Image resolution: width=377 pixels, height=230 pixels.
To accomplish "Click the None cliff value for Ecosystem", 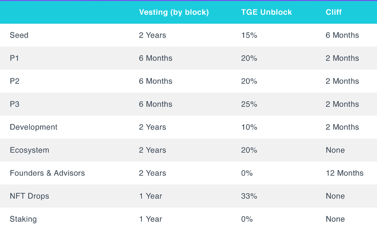I will [335, 150].
